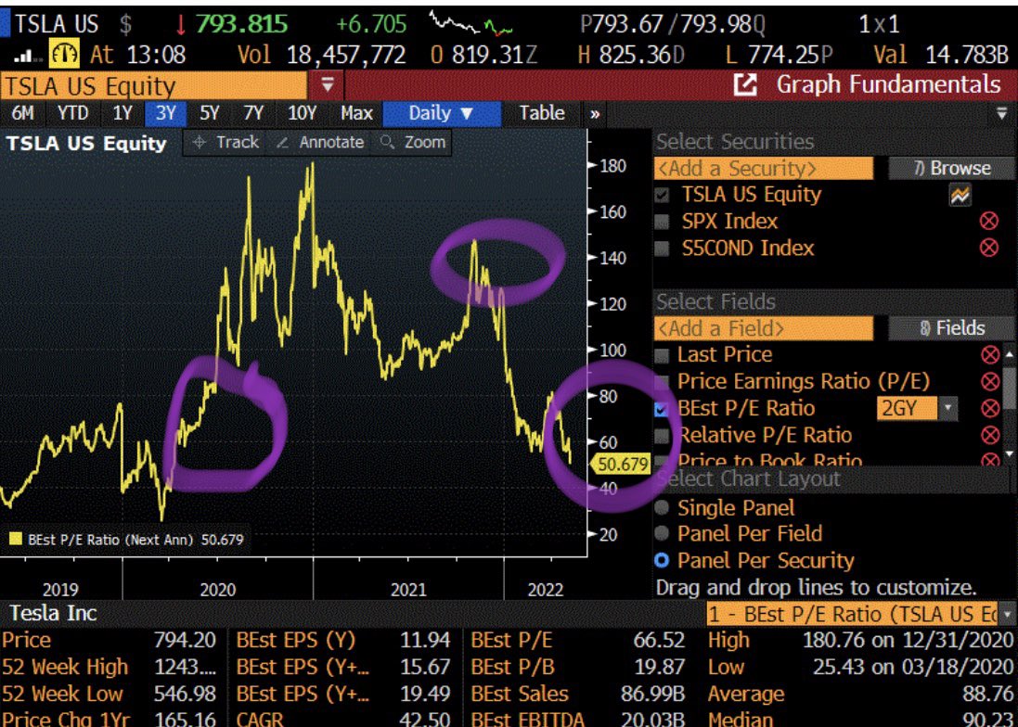Click the volume bars icon in header
Viewport: 1018px width, 727px height.
click(x=25, y=56)
